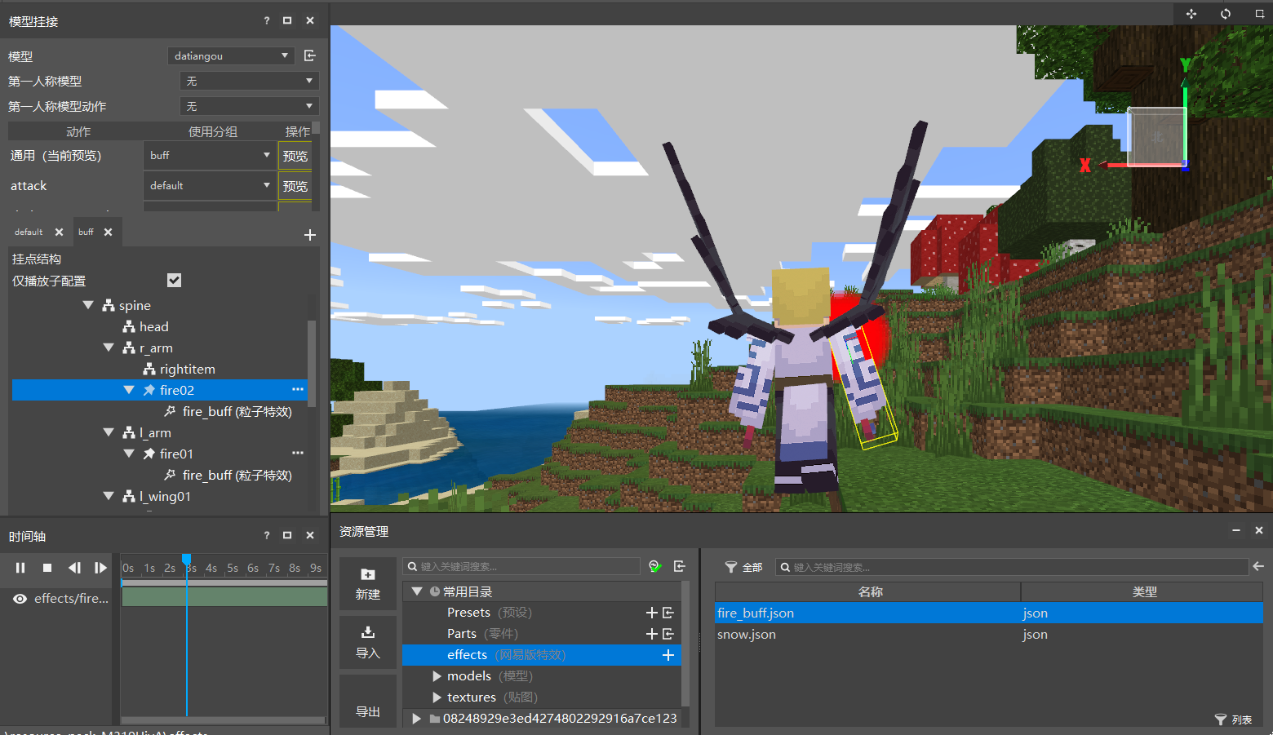Select the rightitem bone in the tree
1273x735 pixels.
[x=188, y=369]
